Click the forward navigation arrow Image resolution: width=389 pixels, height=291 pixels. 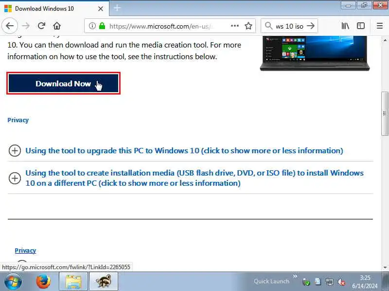coord(26,26)
